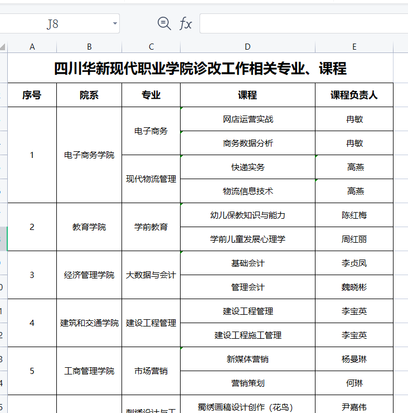The width and height of the screenshot is (408, 413).
Task: Click the fx insert function icon
Action: pyautogui.click(x=186, y=23)
